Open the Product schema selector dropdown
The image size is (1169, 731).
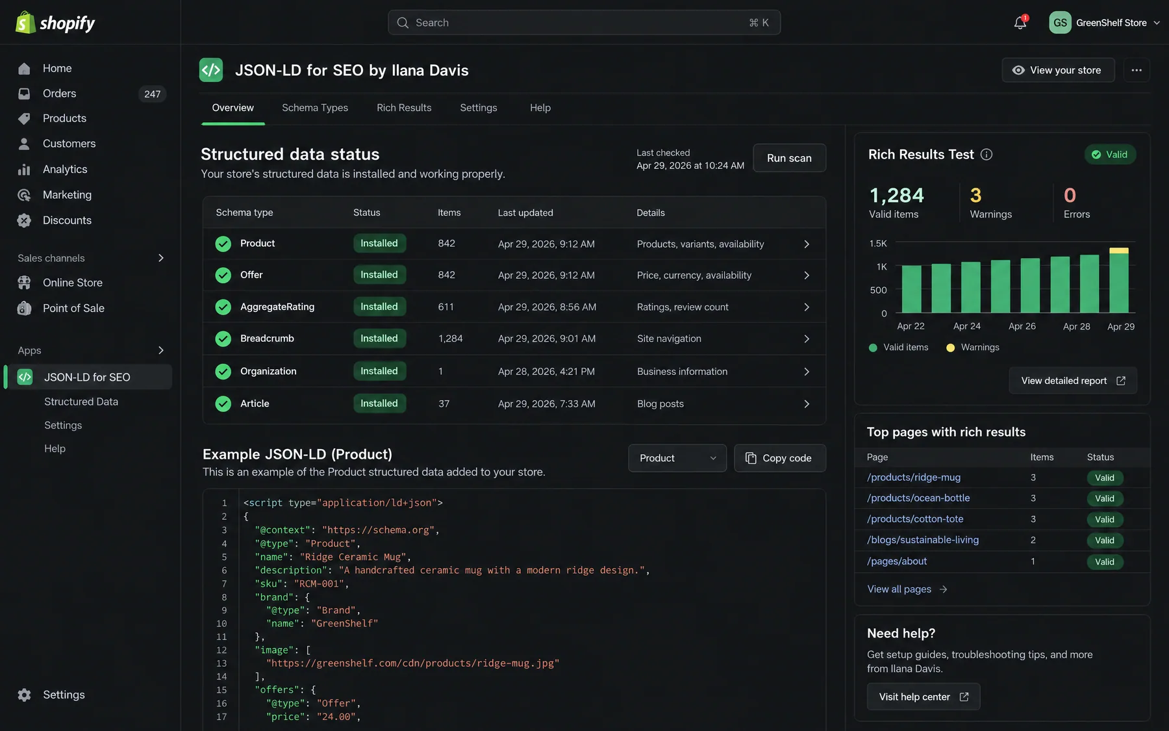pos(677,458)
